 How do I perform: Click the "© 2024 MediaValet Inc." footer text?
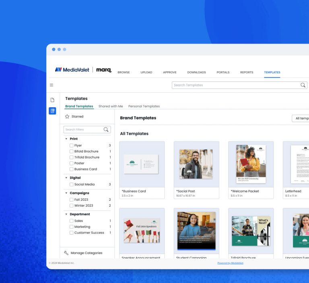click(x=62, y=263)
